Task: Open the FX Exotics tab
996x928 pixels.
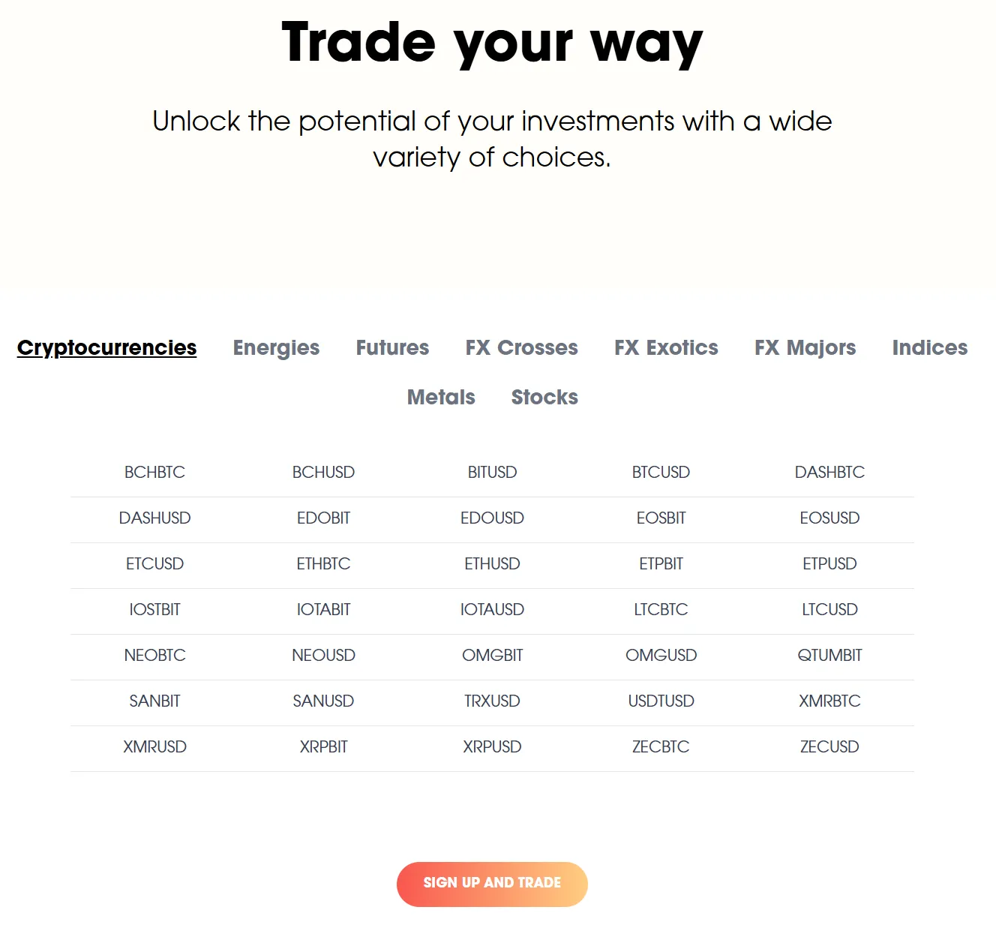Action: (x=666, y=348)
